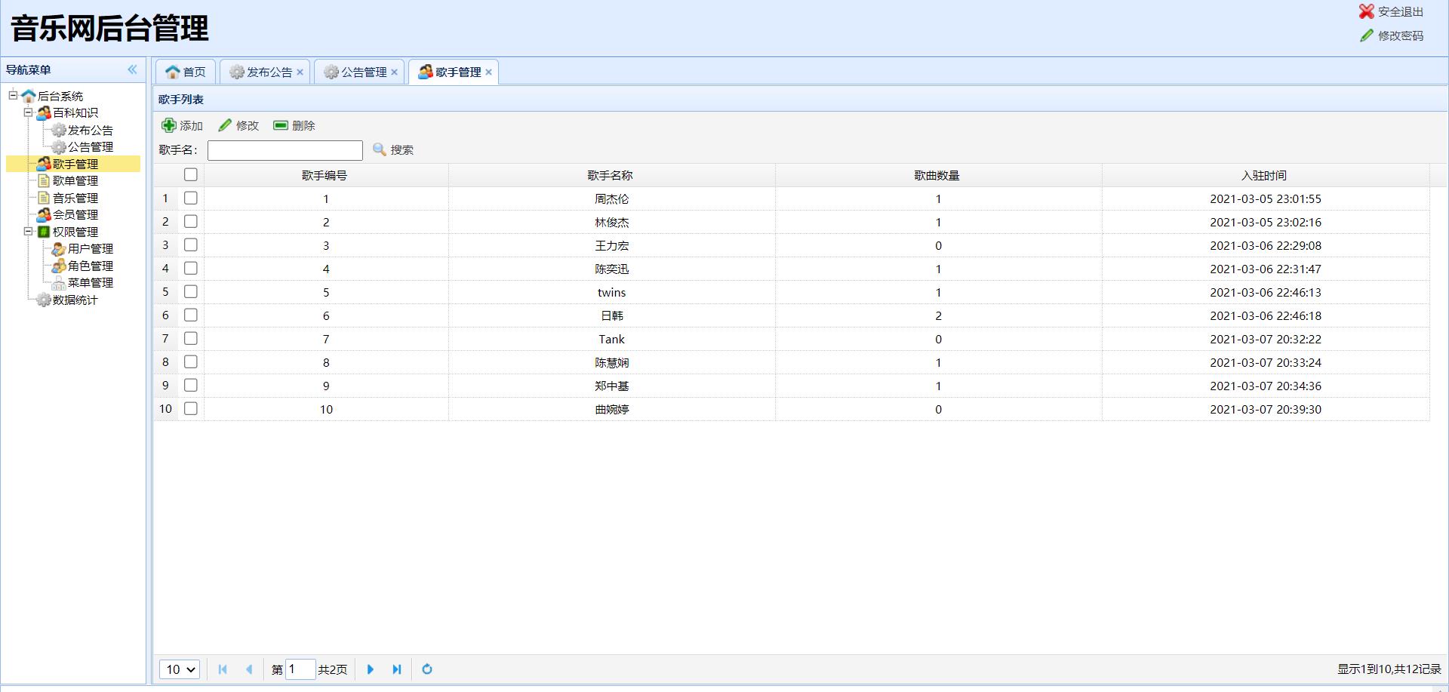Viewport: 1449px width, 692px height.
Task: Focus the 歌手名 search input field
Action: (285, 150)
